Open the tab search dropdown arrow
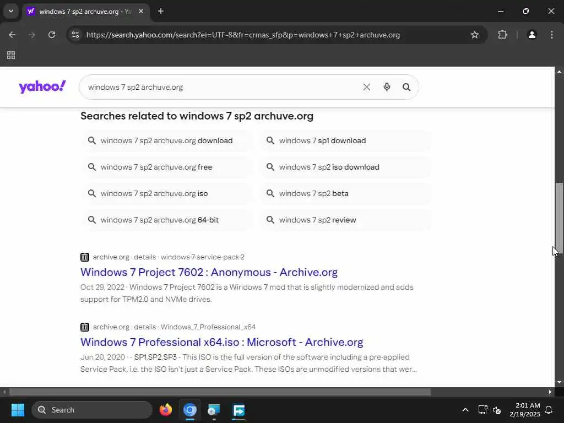 (11, 11)
